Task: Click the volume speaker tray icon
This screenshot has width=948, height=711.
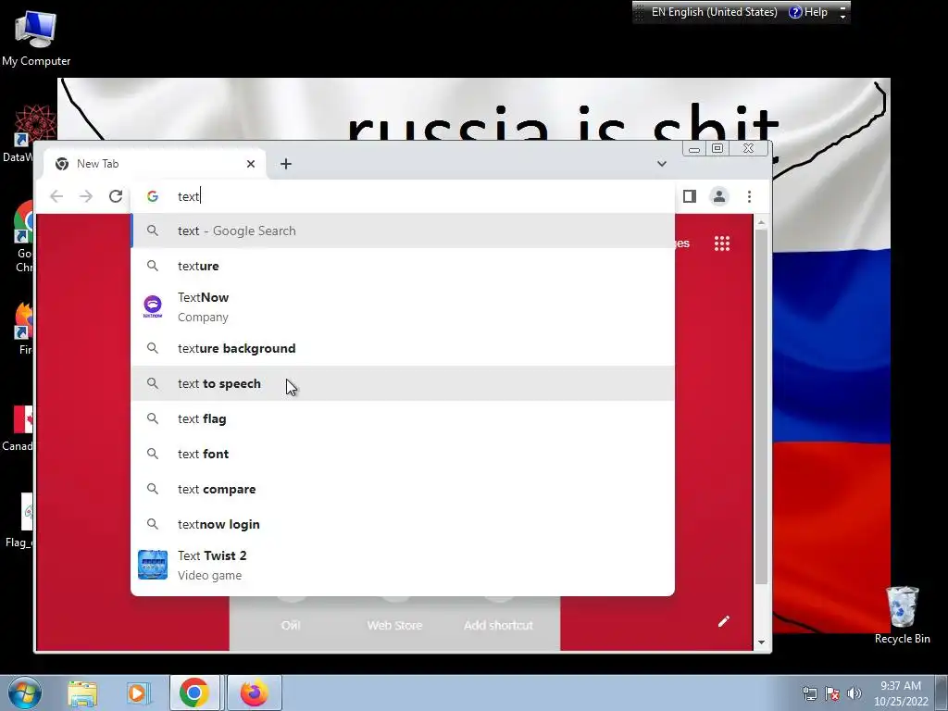Action: [854, 693]
